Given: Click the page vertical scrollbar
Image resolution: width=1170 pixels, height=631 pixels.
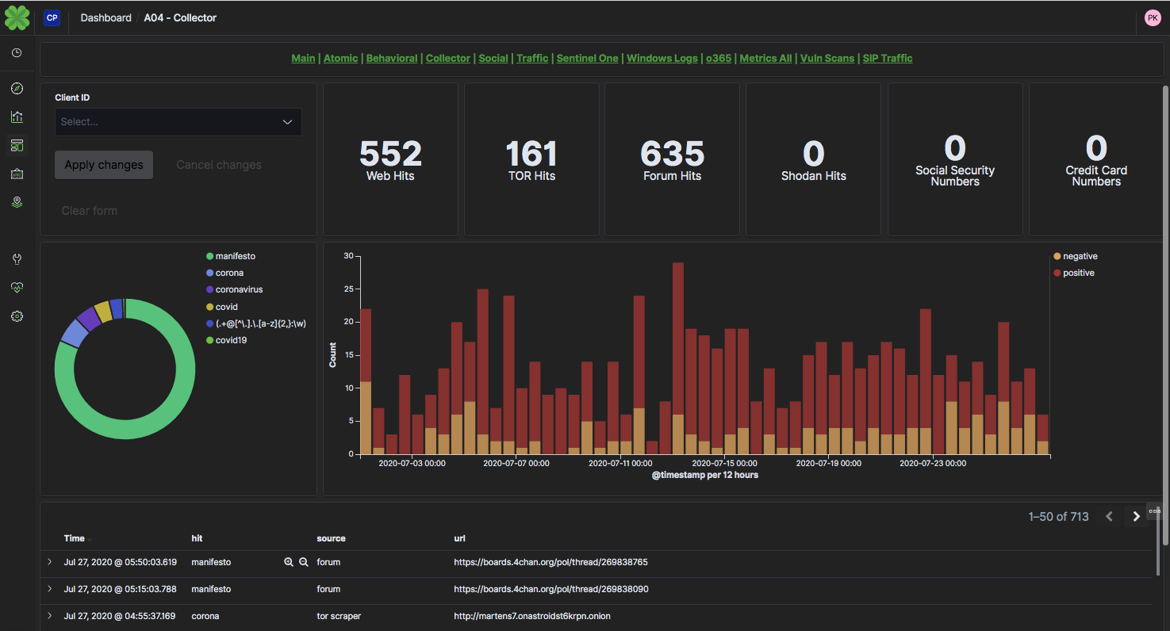Looking at the screenshot, I should coord(1164,315).
